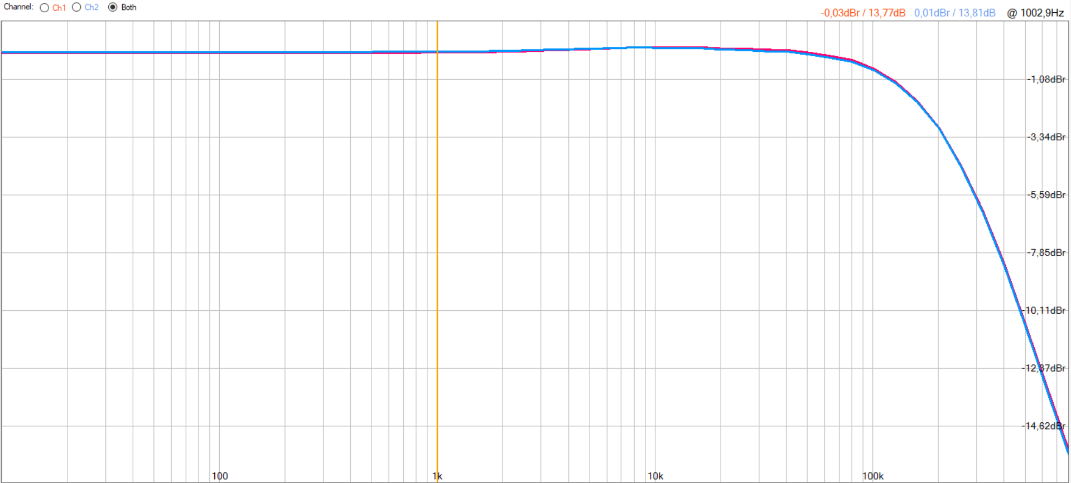Image resolution: width=1071 pixels, height=483 pixels.
Task: Click the -7,85dBr level axis label
Action: (1046, 253)
